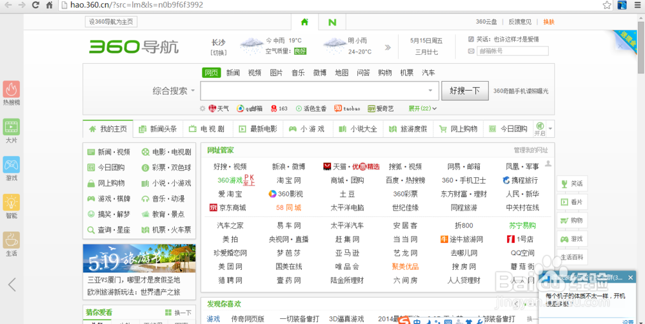The height and width of the screenshot is (324, 645).
Task: Click the browser home icon
Action: point(50,5)
